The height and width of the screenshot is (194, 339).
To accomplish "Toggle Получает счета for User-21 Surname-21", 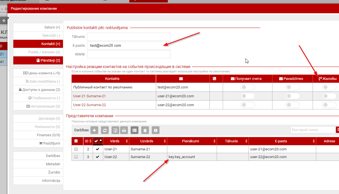I will 247,96.
